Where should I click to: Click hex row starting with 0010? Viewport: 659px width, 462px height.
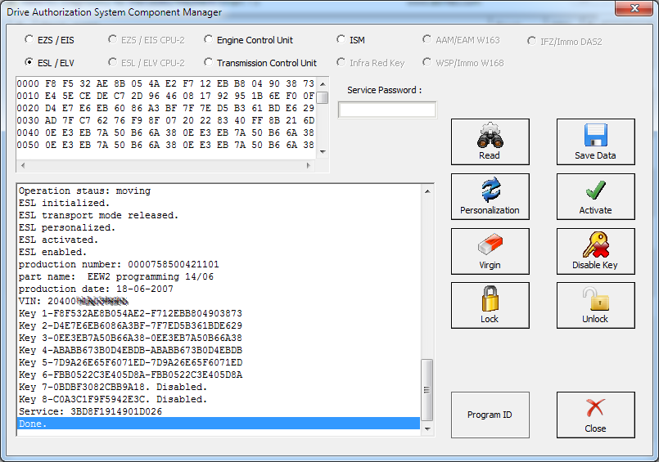(165, 95)
